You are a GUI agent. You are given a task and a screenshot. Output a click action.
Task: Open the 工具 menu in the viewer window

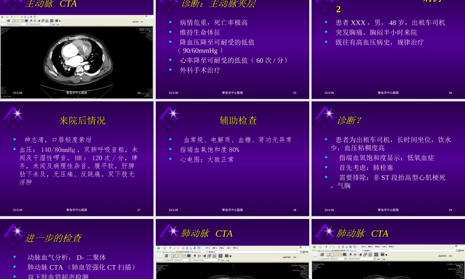(228, 248)
